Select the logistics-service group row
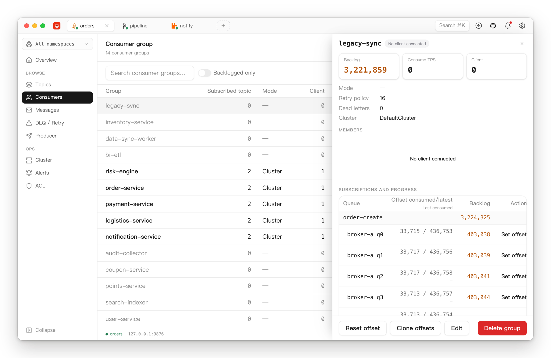This screenshot has height=358, width=551. (215, 221)
